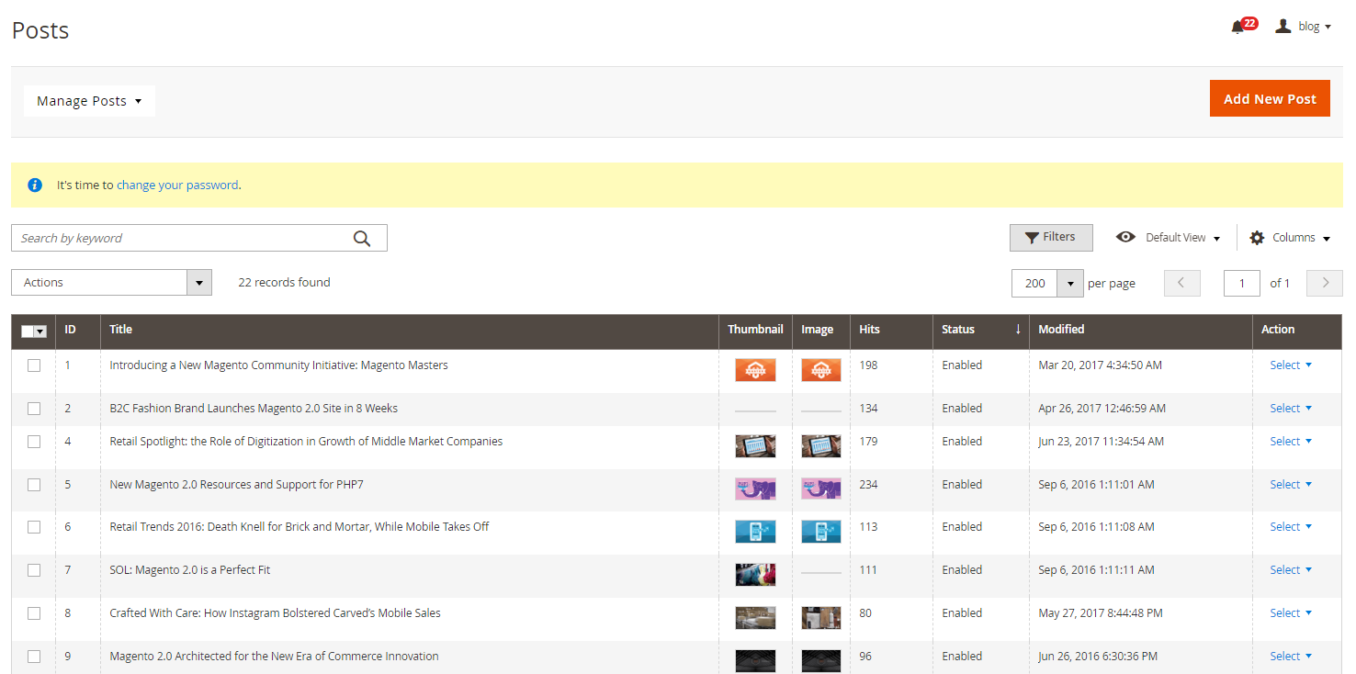Viewport: 1356px width, 674px height.
Task: Check the row with ID 1
Action: (34, 365)
